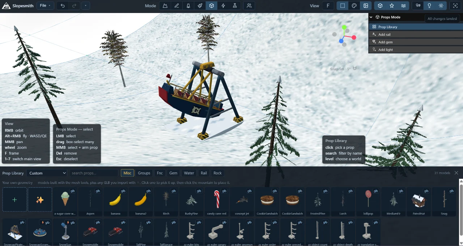This screenshot has width=463, height=246.
Task: Open the small history dropdown arrow
Action: 85,6
